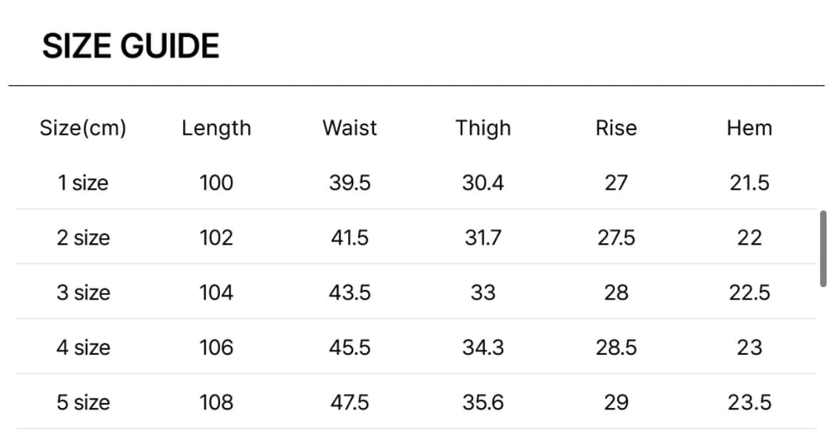Click the 2 size row label
The width and height of the screenshot is (833, 440).
pos(83,237)
